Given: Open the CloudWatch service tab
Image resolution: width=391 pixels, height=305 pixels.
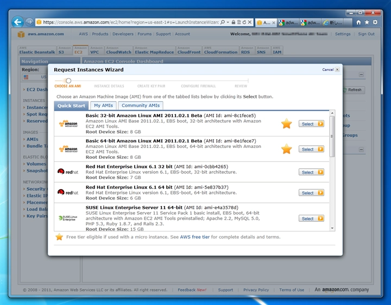Looking at the screenshot, I should click(119, 51).
